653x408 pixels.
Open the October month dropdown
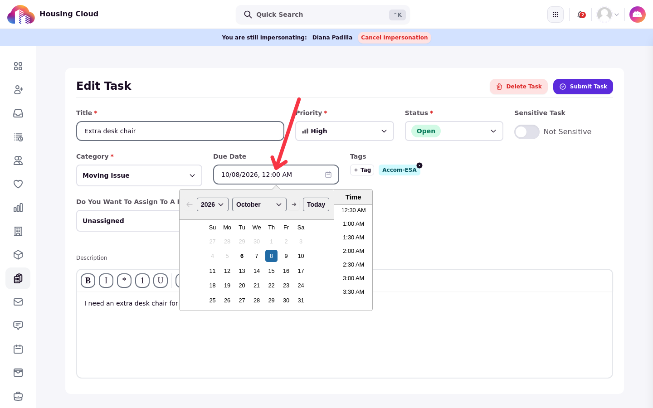point(259,204)
